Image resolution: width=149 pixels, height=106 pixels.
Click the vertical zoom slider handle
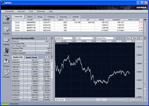[x=145, y=89]
